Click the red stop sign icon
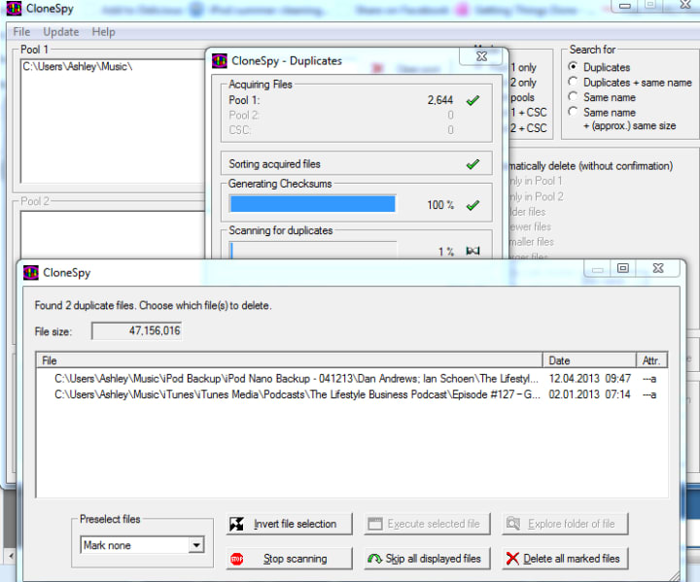 (x=236, y=559)
